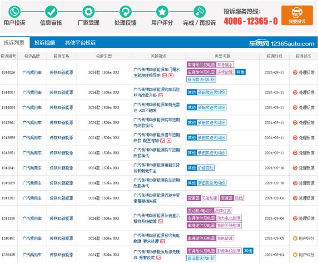Click 处理反馈 status icon for row 1244004
The height and width of the screenshot is (263, 318).
(x=295, y=108)
